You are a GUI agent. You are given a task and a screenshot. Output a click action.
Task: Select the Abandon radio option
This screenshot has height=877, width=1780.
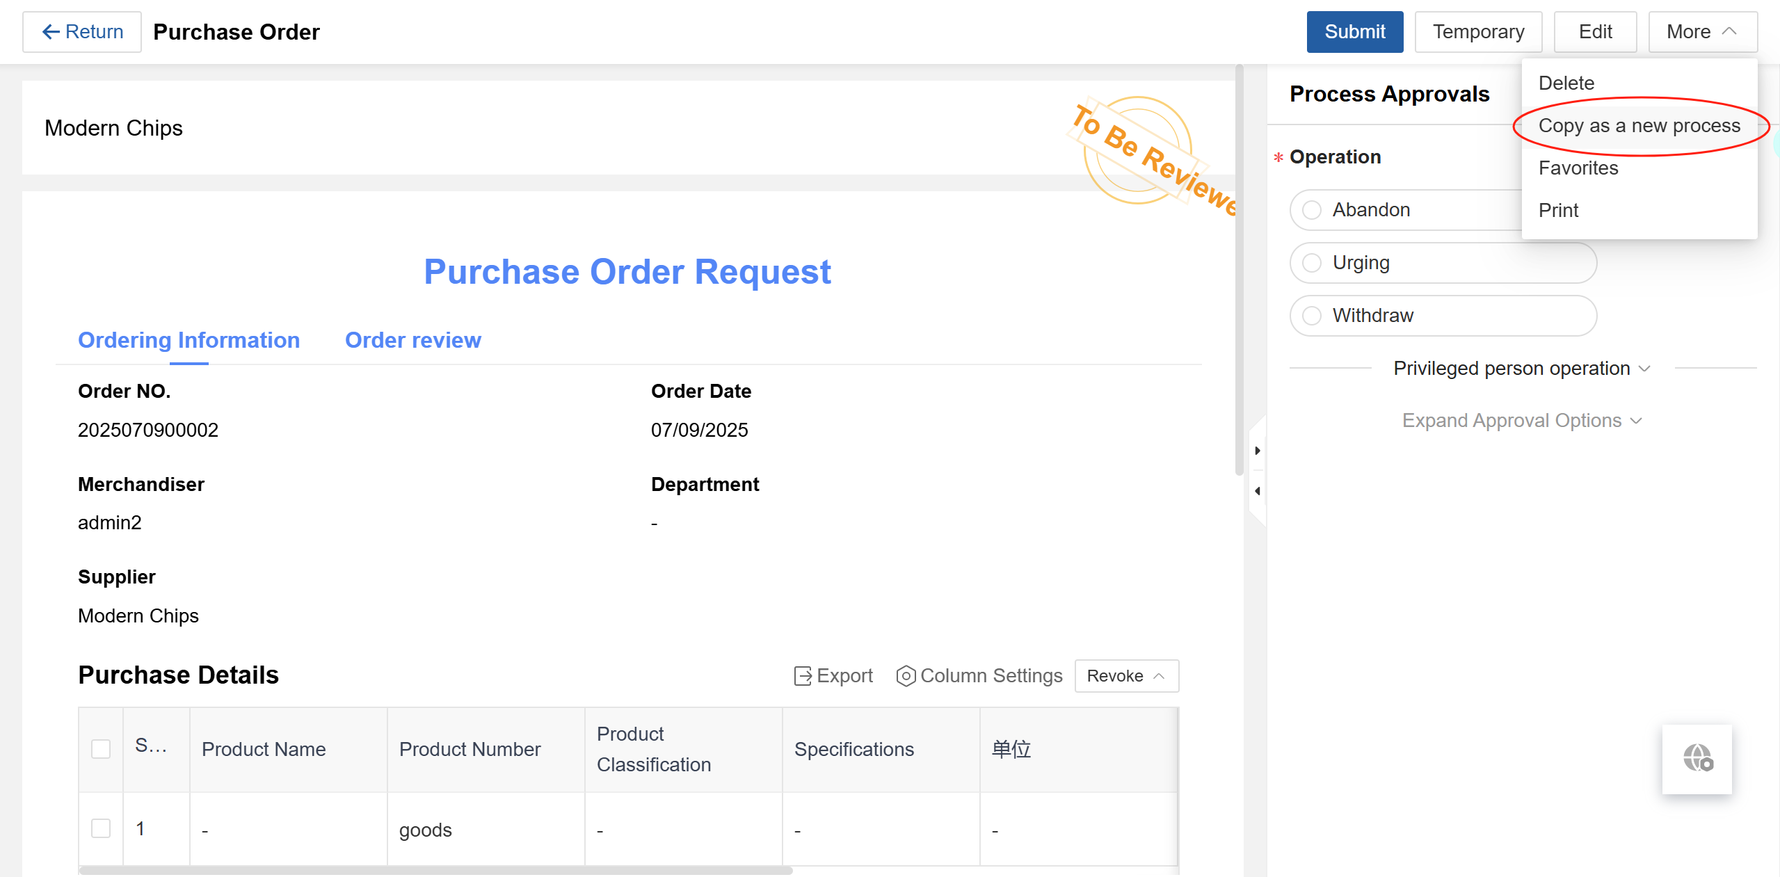click(x=1312, y=210)
